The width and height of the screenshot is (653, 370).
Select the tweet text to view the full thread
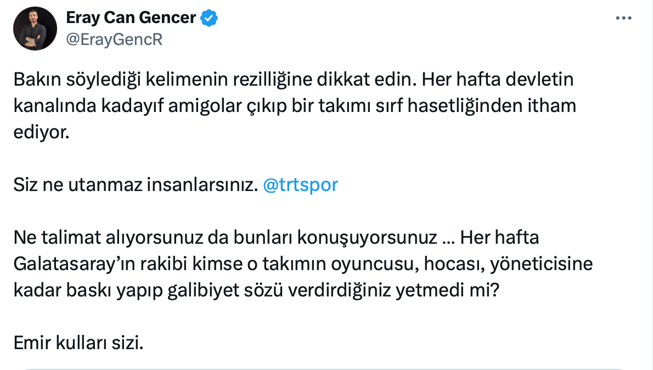pyautogui.click(x=274, y=105)
